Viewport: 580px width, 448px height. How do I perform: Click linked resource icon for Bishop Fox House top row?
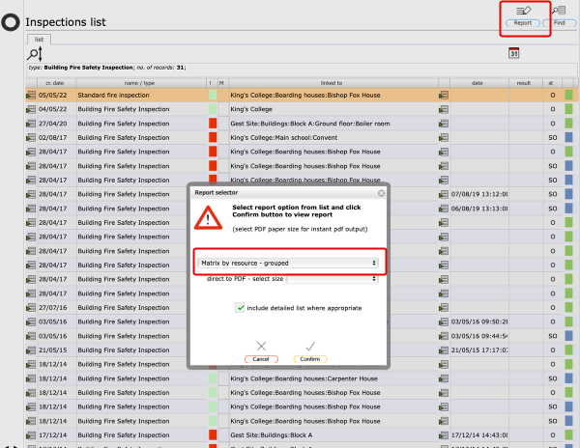445,96
